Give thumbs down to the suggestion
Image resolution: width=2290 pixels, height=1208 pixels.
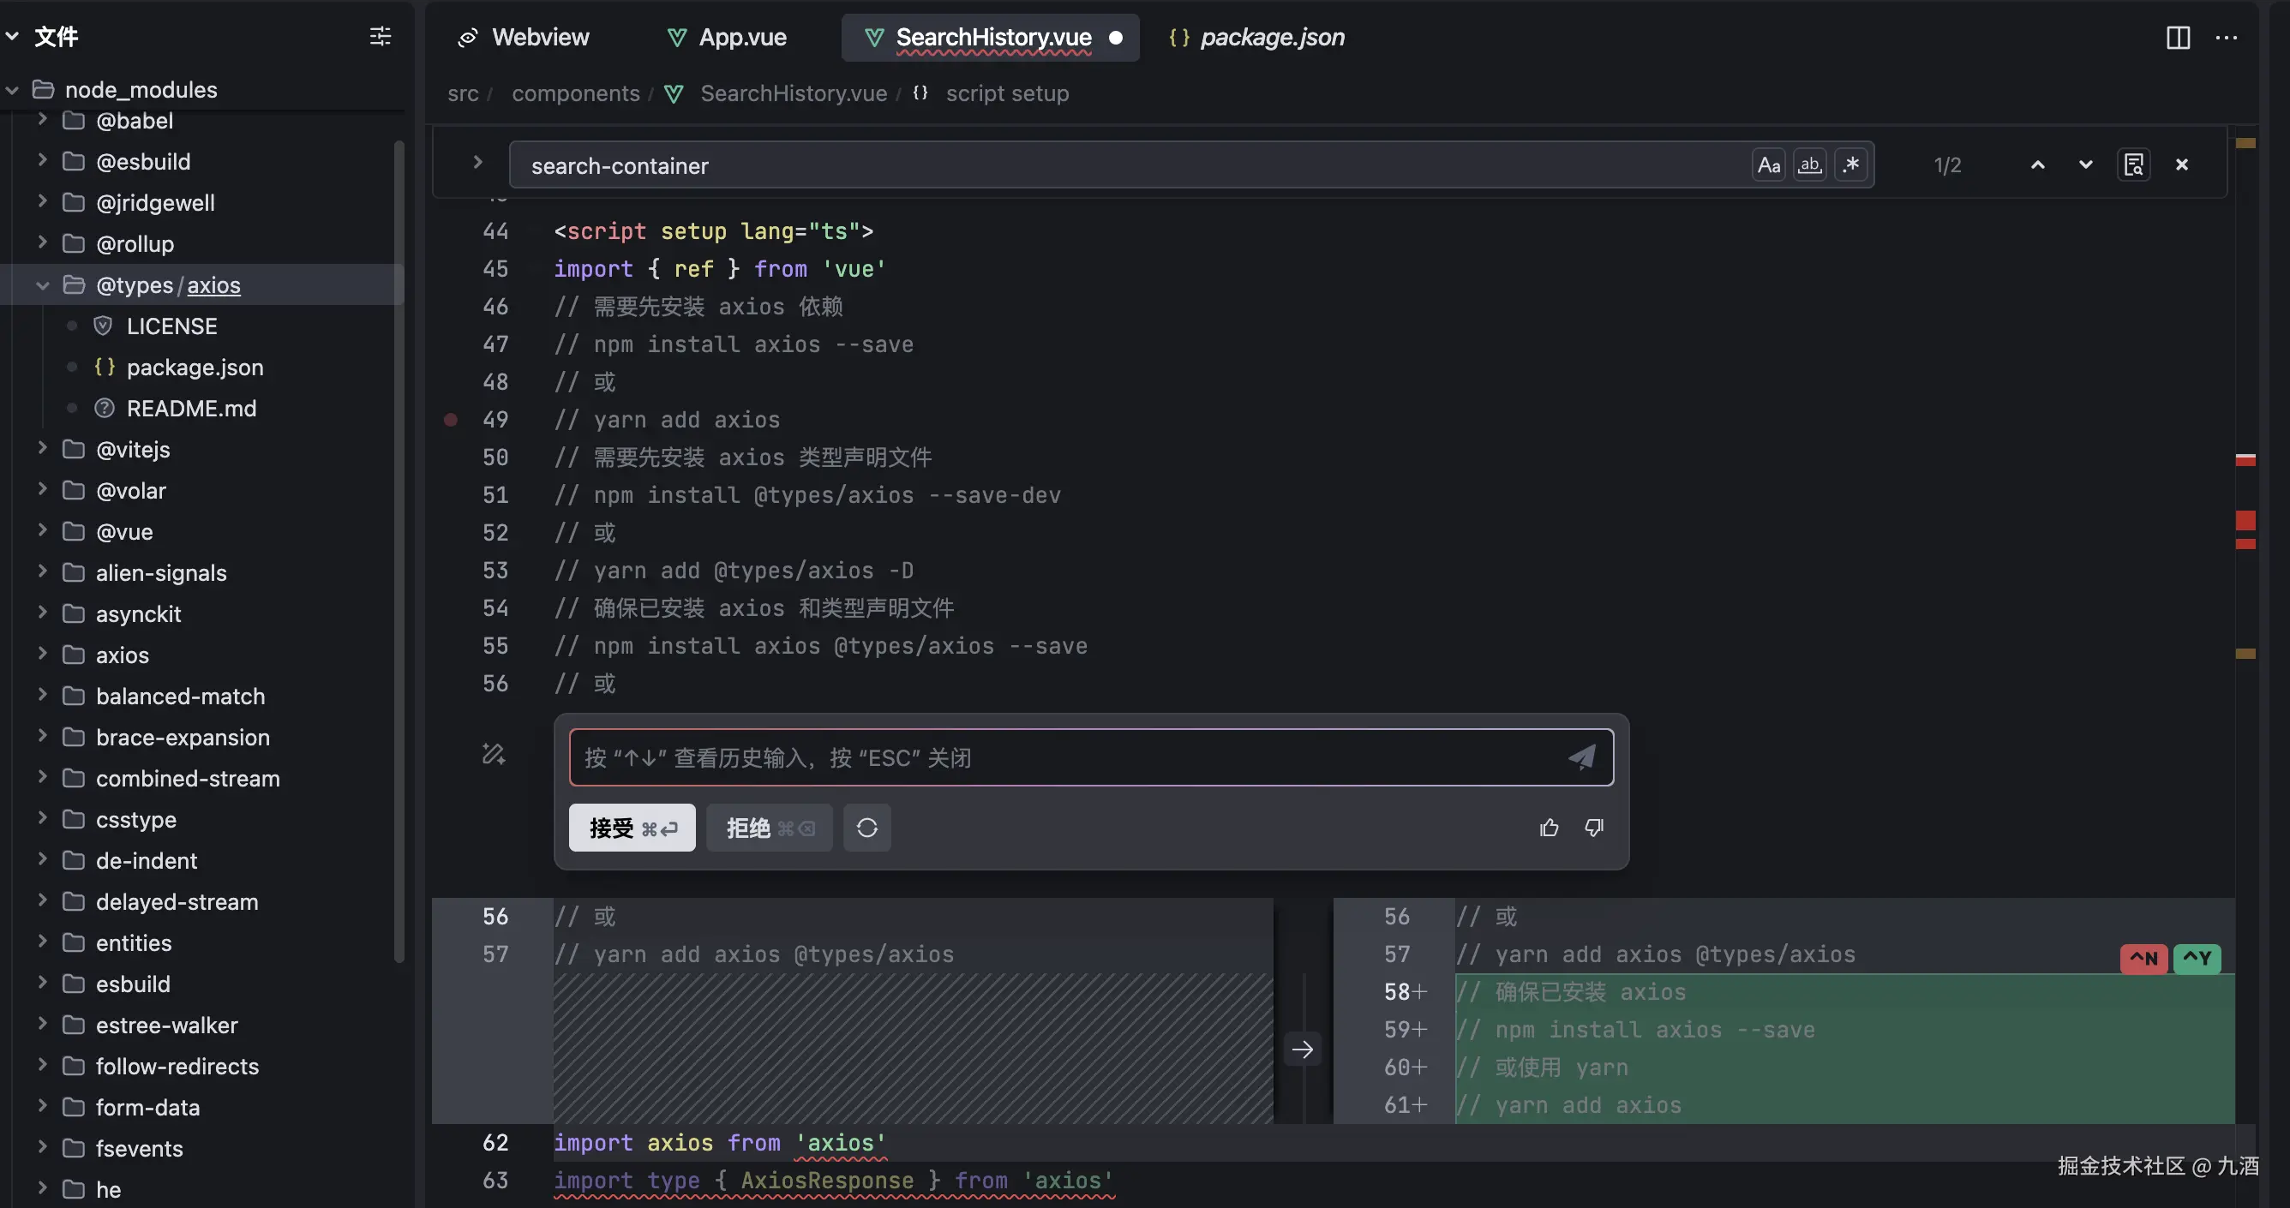(1594, 828)
